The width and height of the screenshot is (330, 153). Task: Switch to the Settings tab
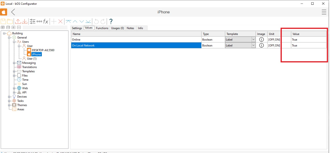[x=77, y=28]
